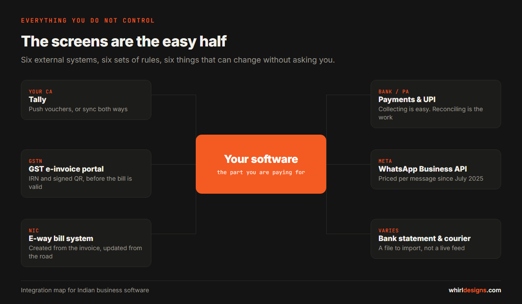Screen dimensions: 522x304
Task: Click the Tally card
Action: pos(86,100)
